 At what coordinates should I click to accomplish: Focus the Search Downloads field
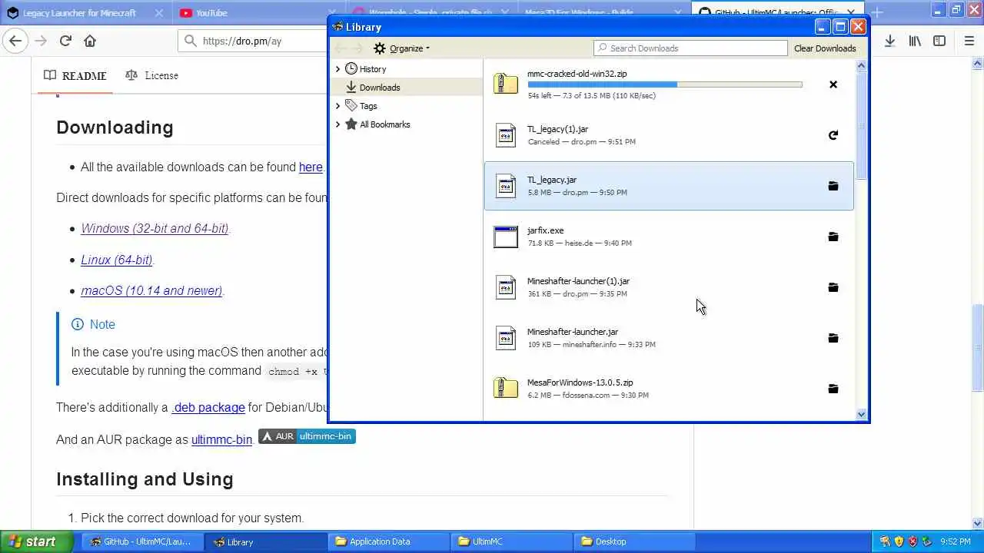pyautogui.click(x=690, y=48)
